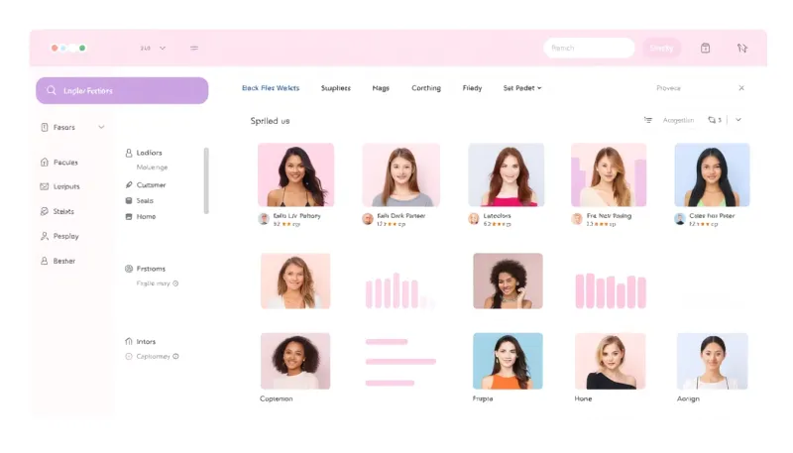The image size is (793, 453).
Task: Click the hamburger lines icon in top bar
Action: point(194,48)
